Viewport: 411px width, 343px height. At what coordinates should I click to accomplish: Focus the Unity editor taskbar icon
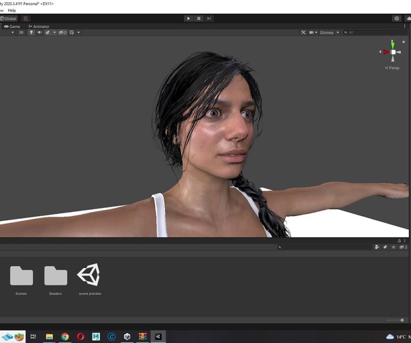[158, 336]
